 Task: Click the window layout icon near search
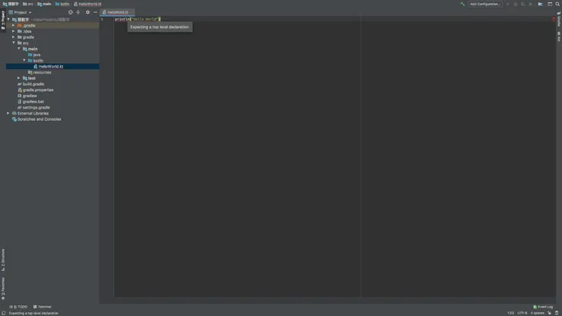click(549, 4)
